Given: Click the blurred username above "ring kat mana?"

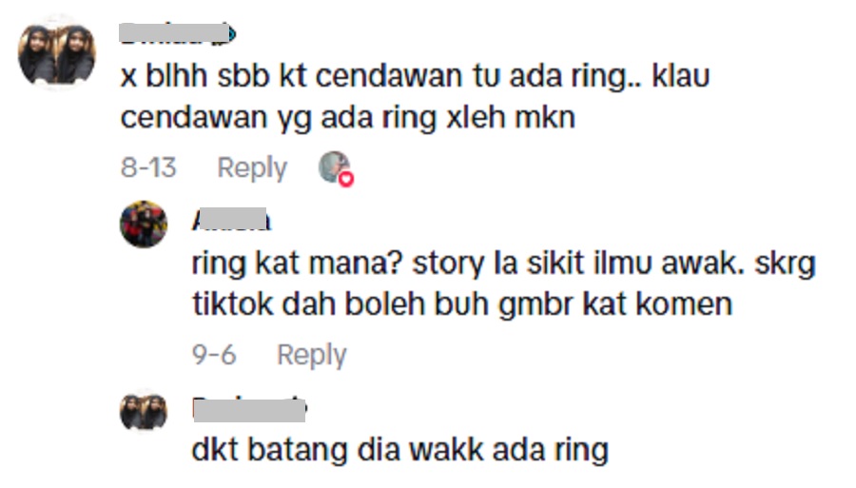Looking at the screenshot, I should 231,220.
